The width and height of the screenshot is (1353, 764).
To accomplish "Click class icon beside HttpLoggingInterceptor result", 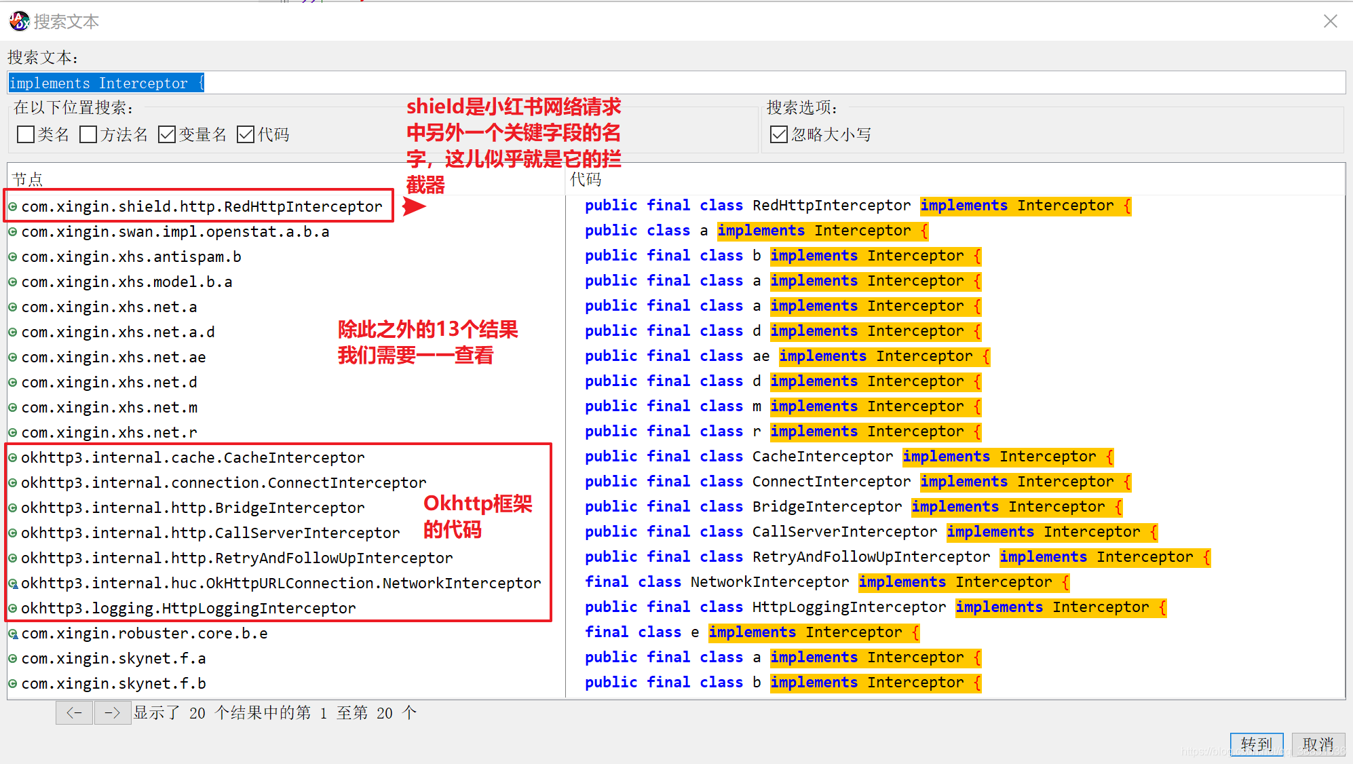I will coord(13,609).
